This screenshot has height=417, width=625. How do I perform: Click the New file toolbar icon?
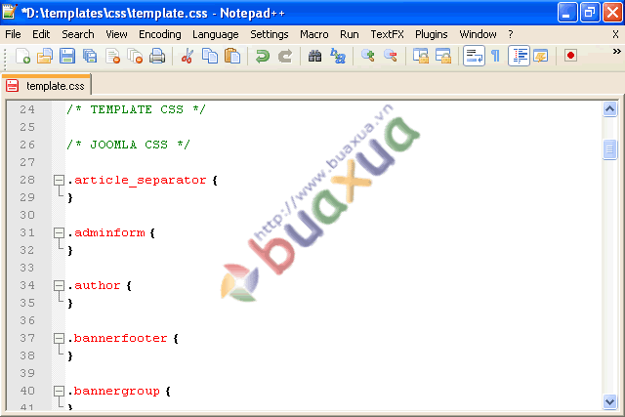pos(22,56)
